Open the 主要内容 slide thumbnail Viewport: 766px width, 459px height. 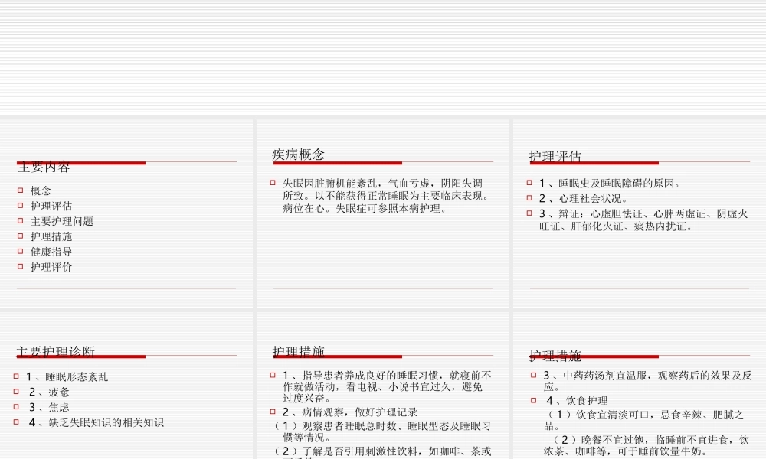click(x=126, y=213)
